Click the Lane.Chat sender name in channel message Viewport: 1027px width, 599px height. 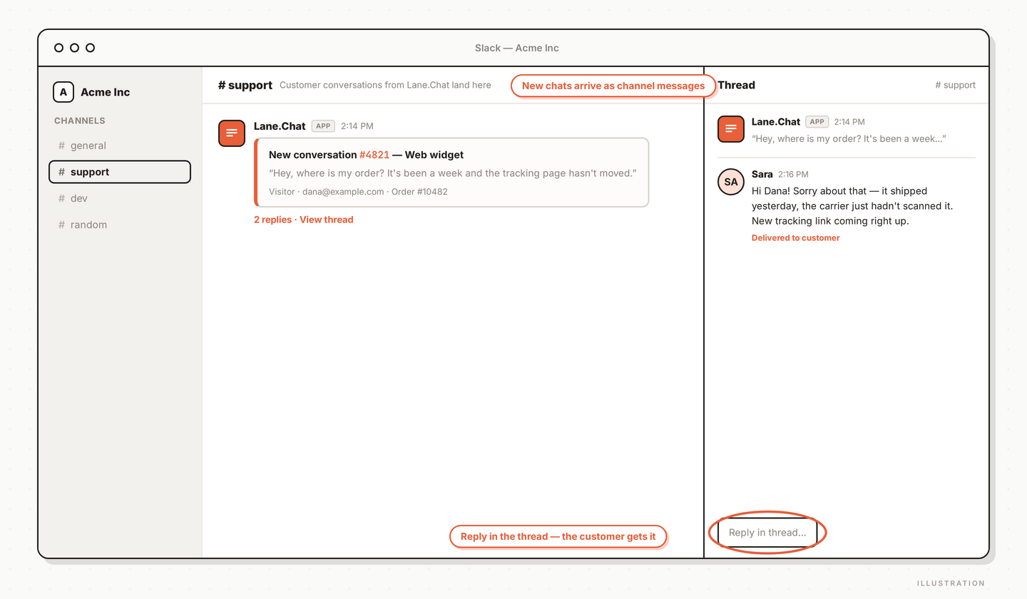tap(280, 126)
